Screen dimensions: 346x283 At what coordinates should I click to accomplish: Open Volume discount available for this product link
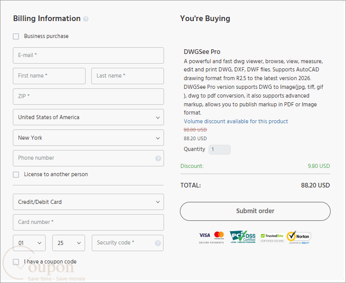click(x=236, y=121)
